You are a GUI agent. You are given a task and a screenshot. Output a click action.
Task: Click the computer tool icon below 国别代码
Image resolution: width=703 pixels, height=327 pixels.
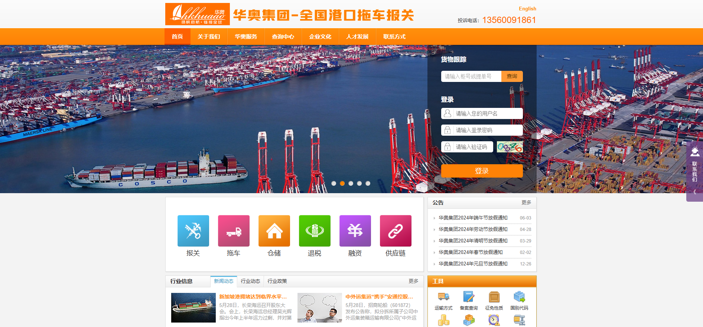pyautogui.click(x=519, y=320)
